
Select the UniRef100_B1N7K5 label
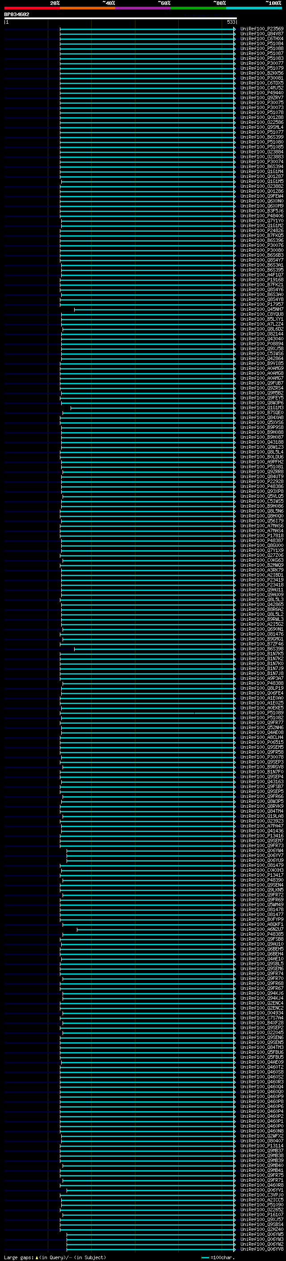262,654
